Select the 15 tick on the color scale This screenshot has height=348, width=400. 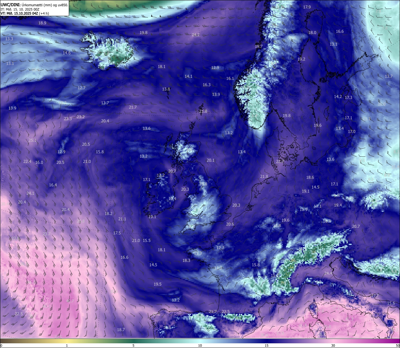point(267,346)
